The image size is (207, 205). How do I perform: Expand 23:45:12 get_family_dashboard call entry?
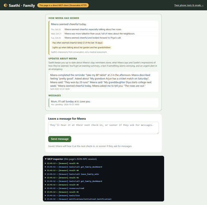click(73, 181)
